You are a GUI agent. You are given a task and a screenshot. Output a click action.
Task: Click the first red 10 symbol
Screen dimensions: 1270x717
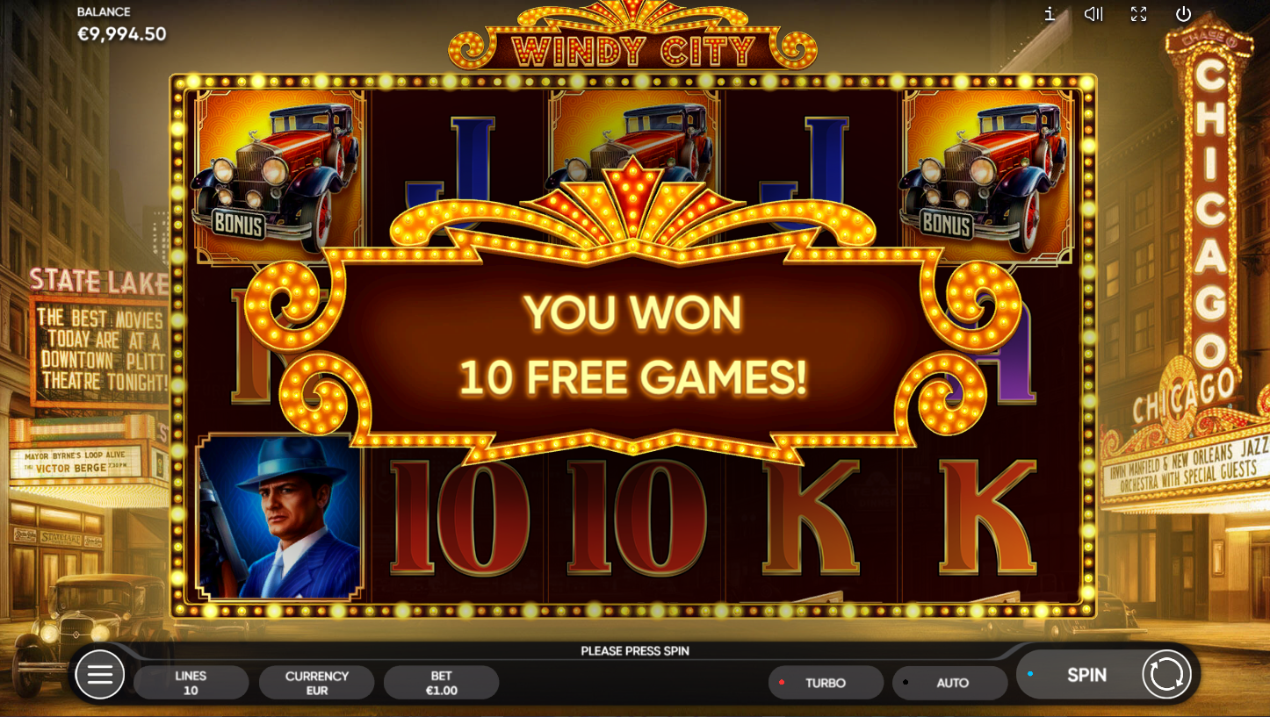click(x=458, y=518)
